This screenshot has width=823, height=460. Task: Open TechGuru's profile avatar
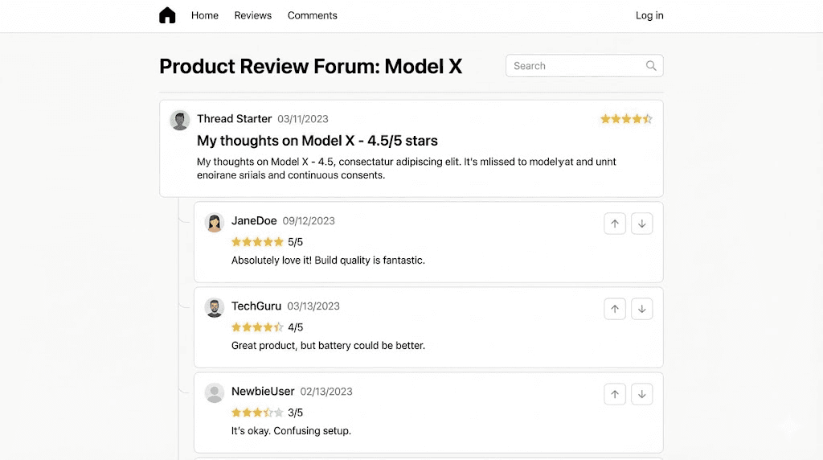pyautogui.click(x=214, y=308)
